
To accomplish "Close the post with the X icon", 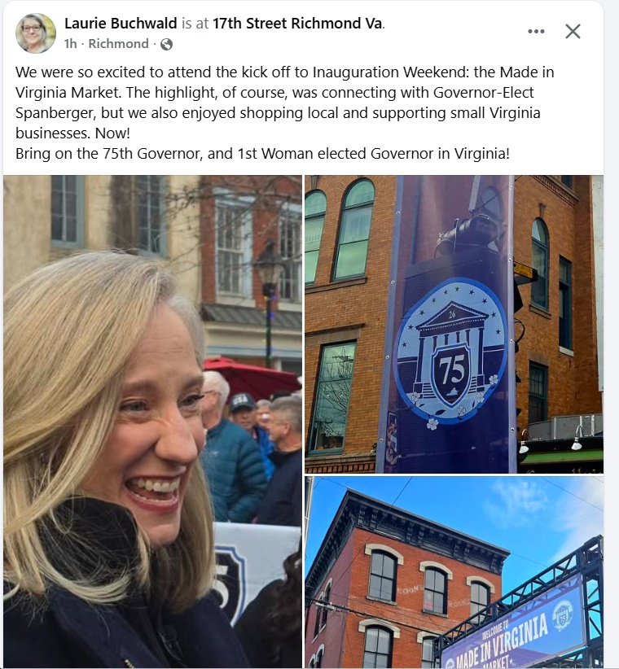I will point(573,32).
